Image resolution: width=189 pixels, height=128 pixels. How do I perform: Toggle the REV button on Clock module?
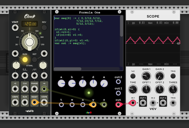pyautogui.click(x=44, y=27)
